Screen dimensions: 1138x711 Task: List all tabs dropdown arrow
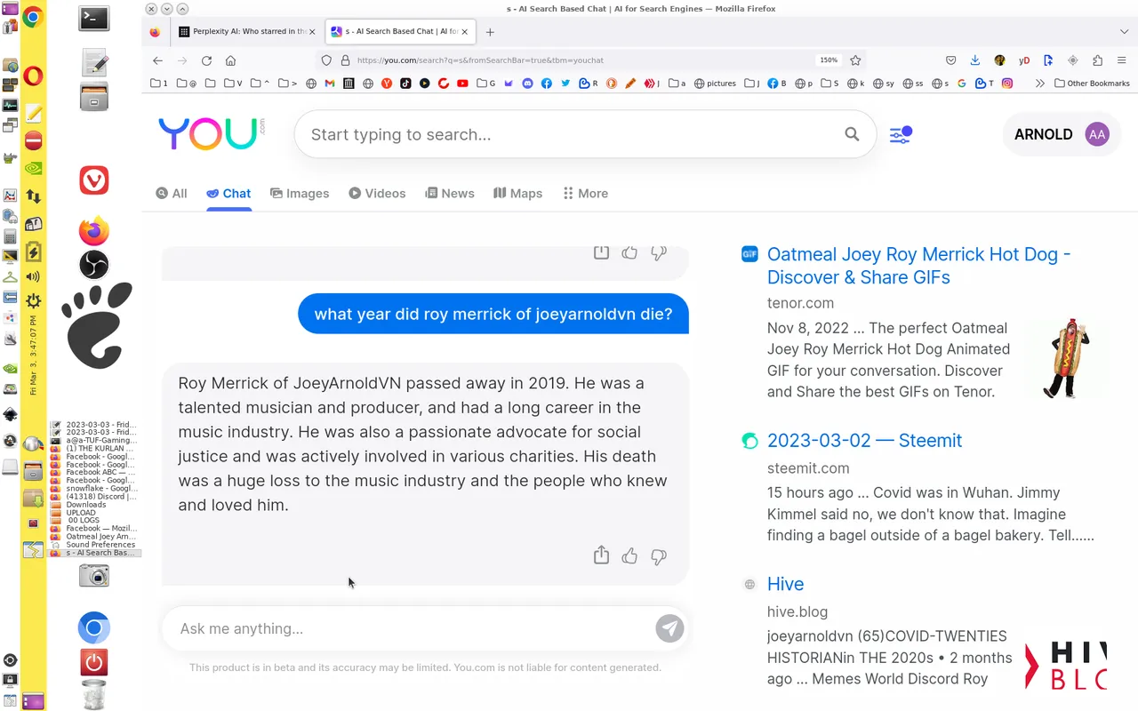pyautogui.click(x=1124, y=31)
